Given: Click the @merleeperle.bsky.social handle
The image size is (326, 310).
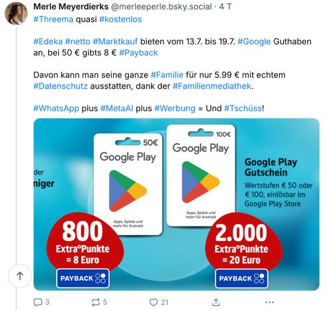Looking at the screenshot, I should tap(161, 7).
